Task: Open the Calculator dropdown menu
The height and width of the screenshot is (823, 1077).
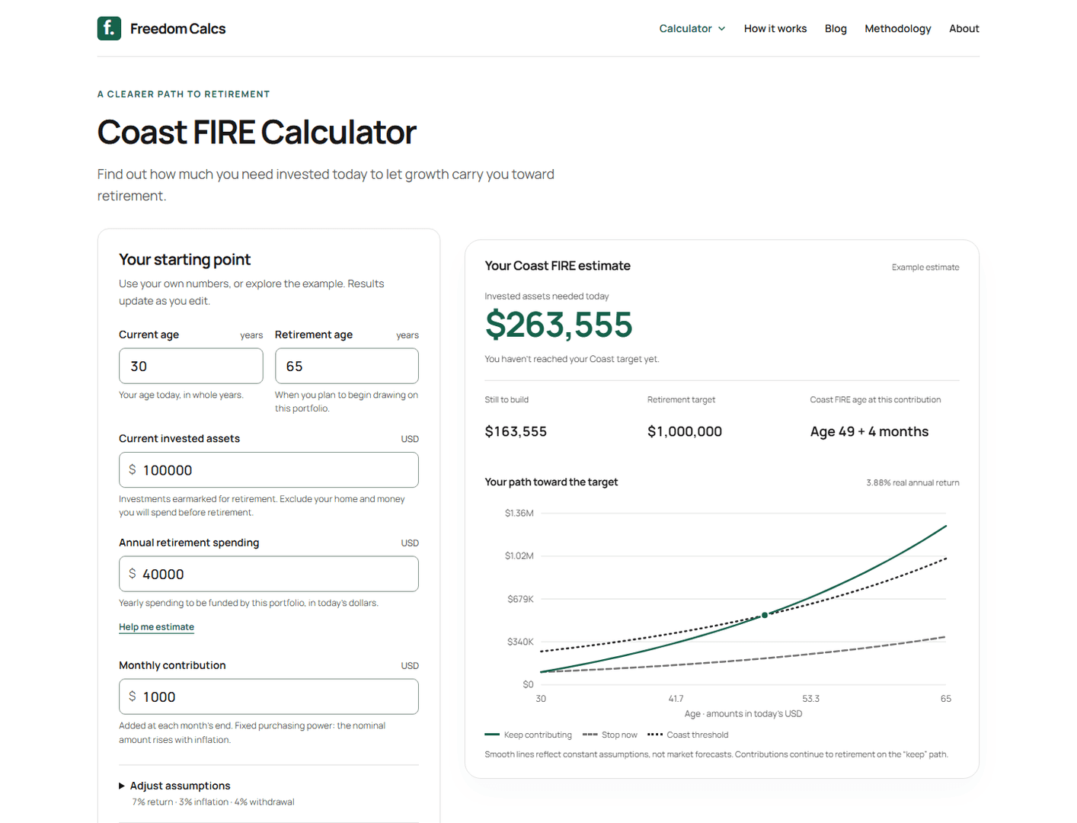Action: click(x=692, y=28)
